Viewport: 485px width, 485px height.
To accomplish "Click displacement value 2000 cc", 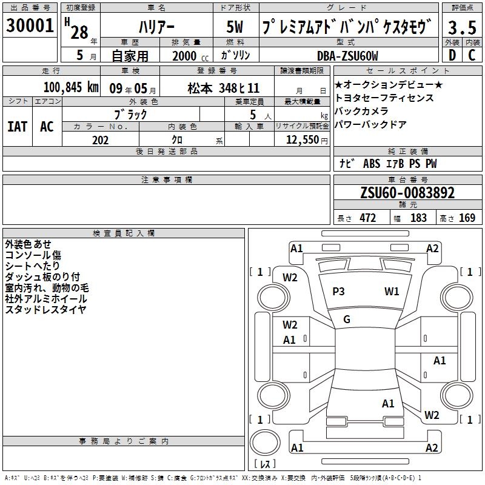I will [190, 56].
